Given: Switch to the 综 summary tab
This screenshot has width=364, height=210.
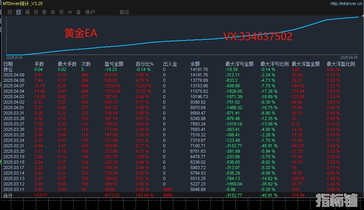Looking at the screenshot, I should (x=10, y=12).
